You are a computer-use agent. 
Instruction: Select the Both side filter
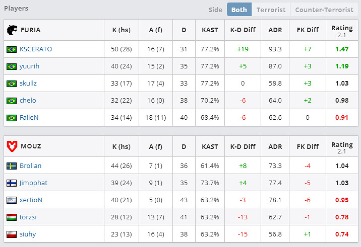[x=239, y=10]
